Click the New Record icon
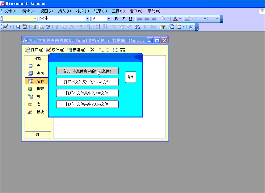The height and width of the screenshot is (193, 265). click(x=146, y=27)
